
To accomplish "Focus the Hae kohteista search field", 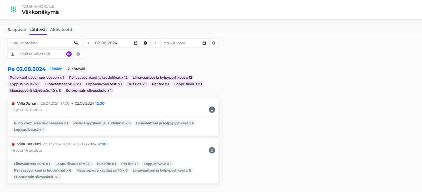I will [41, 43].
